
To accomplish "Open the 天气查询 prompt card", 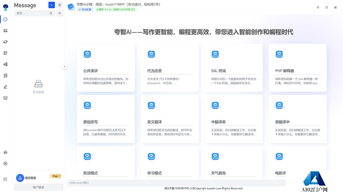I will (234, 162).
